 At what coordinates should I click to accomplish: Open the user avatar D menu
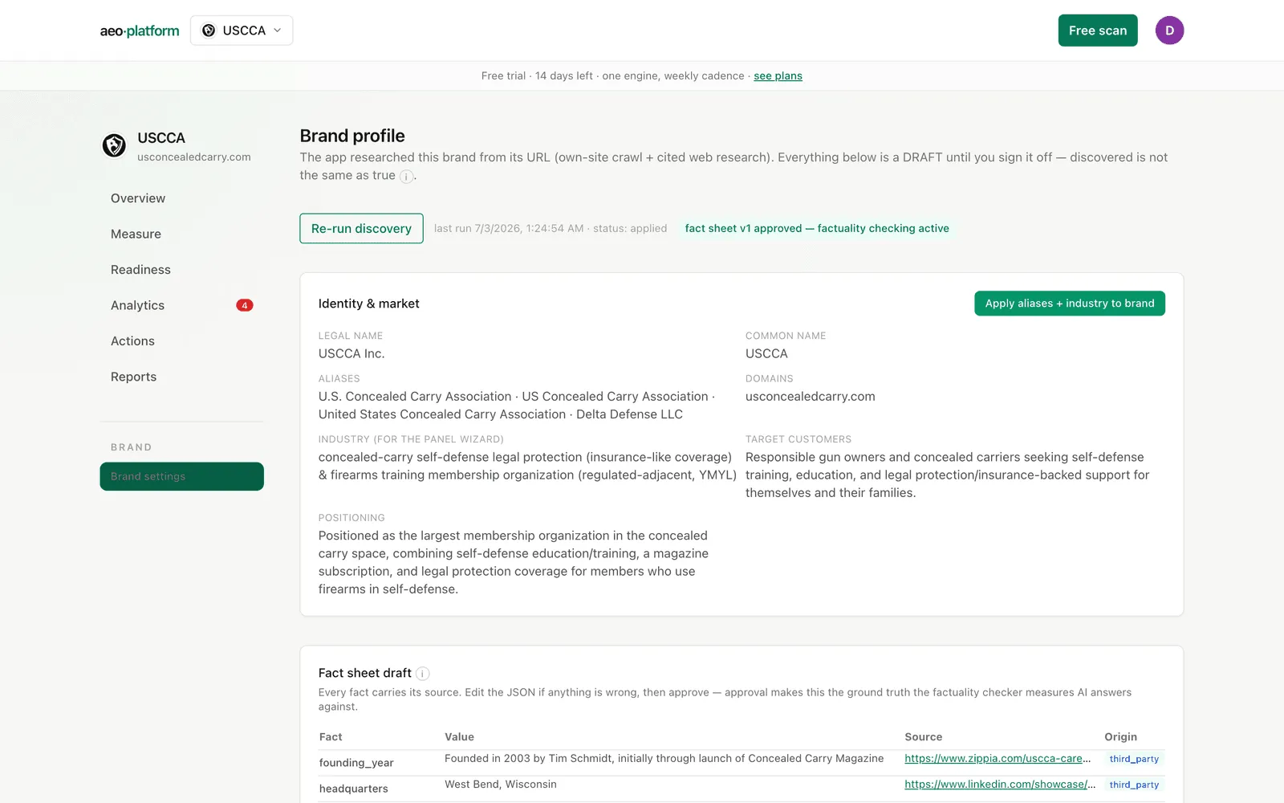coord(1169,31)
